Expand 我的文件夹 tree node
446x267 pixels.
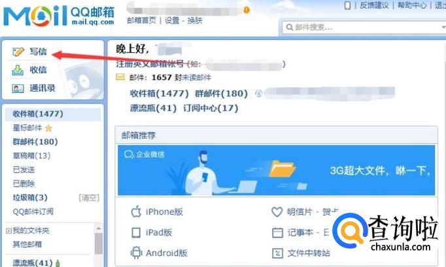[x=9, y=231]
